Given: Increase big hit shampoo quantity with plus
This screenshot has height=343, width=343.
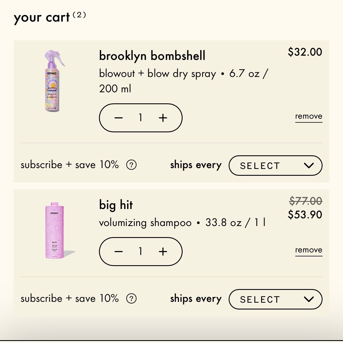Looking at the screenshot, I should coord(163,252).
